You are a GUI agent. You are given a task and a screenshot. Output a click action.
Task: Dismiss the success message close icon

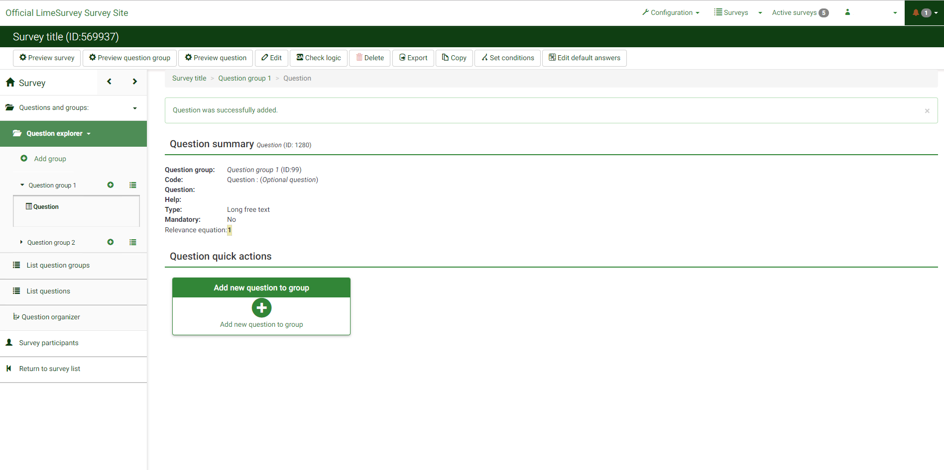click(x=927, y=111)
